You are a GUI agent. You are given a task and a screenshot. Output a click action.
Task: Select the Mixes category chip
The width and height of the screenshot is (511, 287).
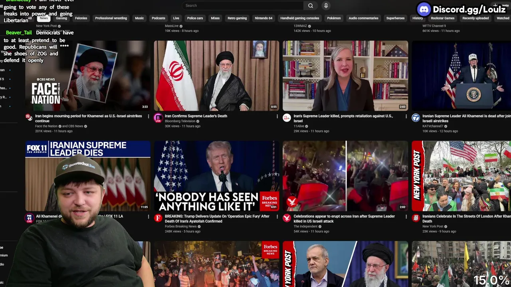tap(215, 18)
